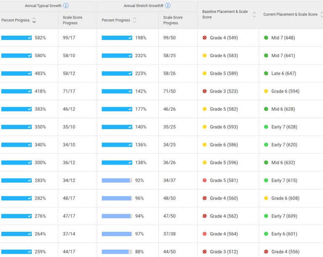Click the yellow dot beside Grade 5 (589)

pos(204,73)
